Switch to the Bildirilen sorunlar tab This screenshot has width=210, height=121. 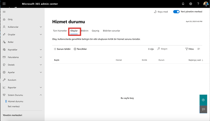(111, 31)
